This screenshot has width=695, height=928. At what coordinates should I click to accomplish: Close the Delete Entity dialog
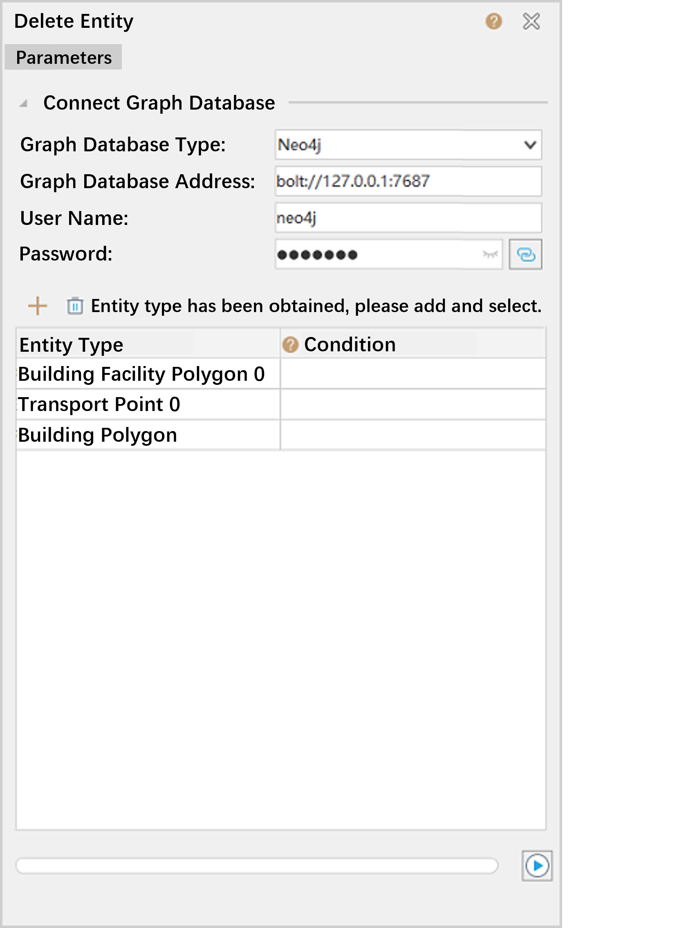coord(531,21)
